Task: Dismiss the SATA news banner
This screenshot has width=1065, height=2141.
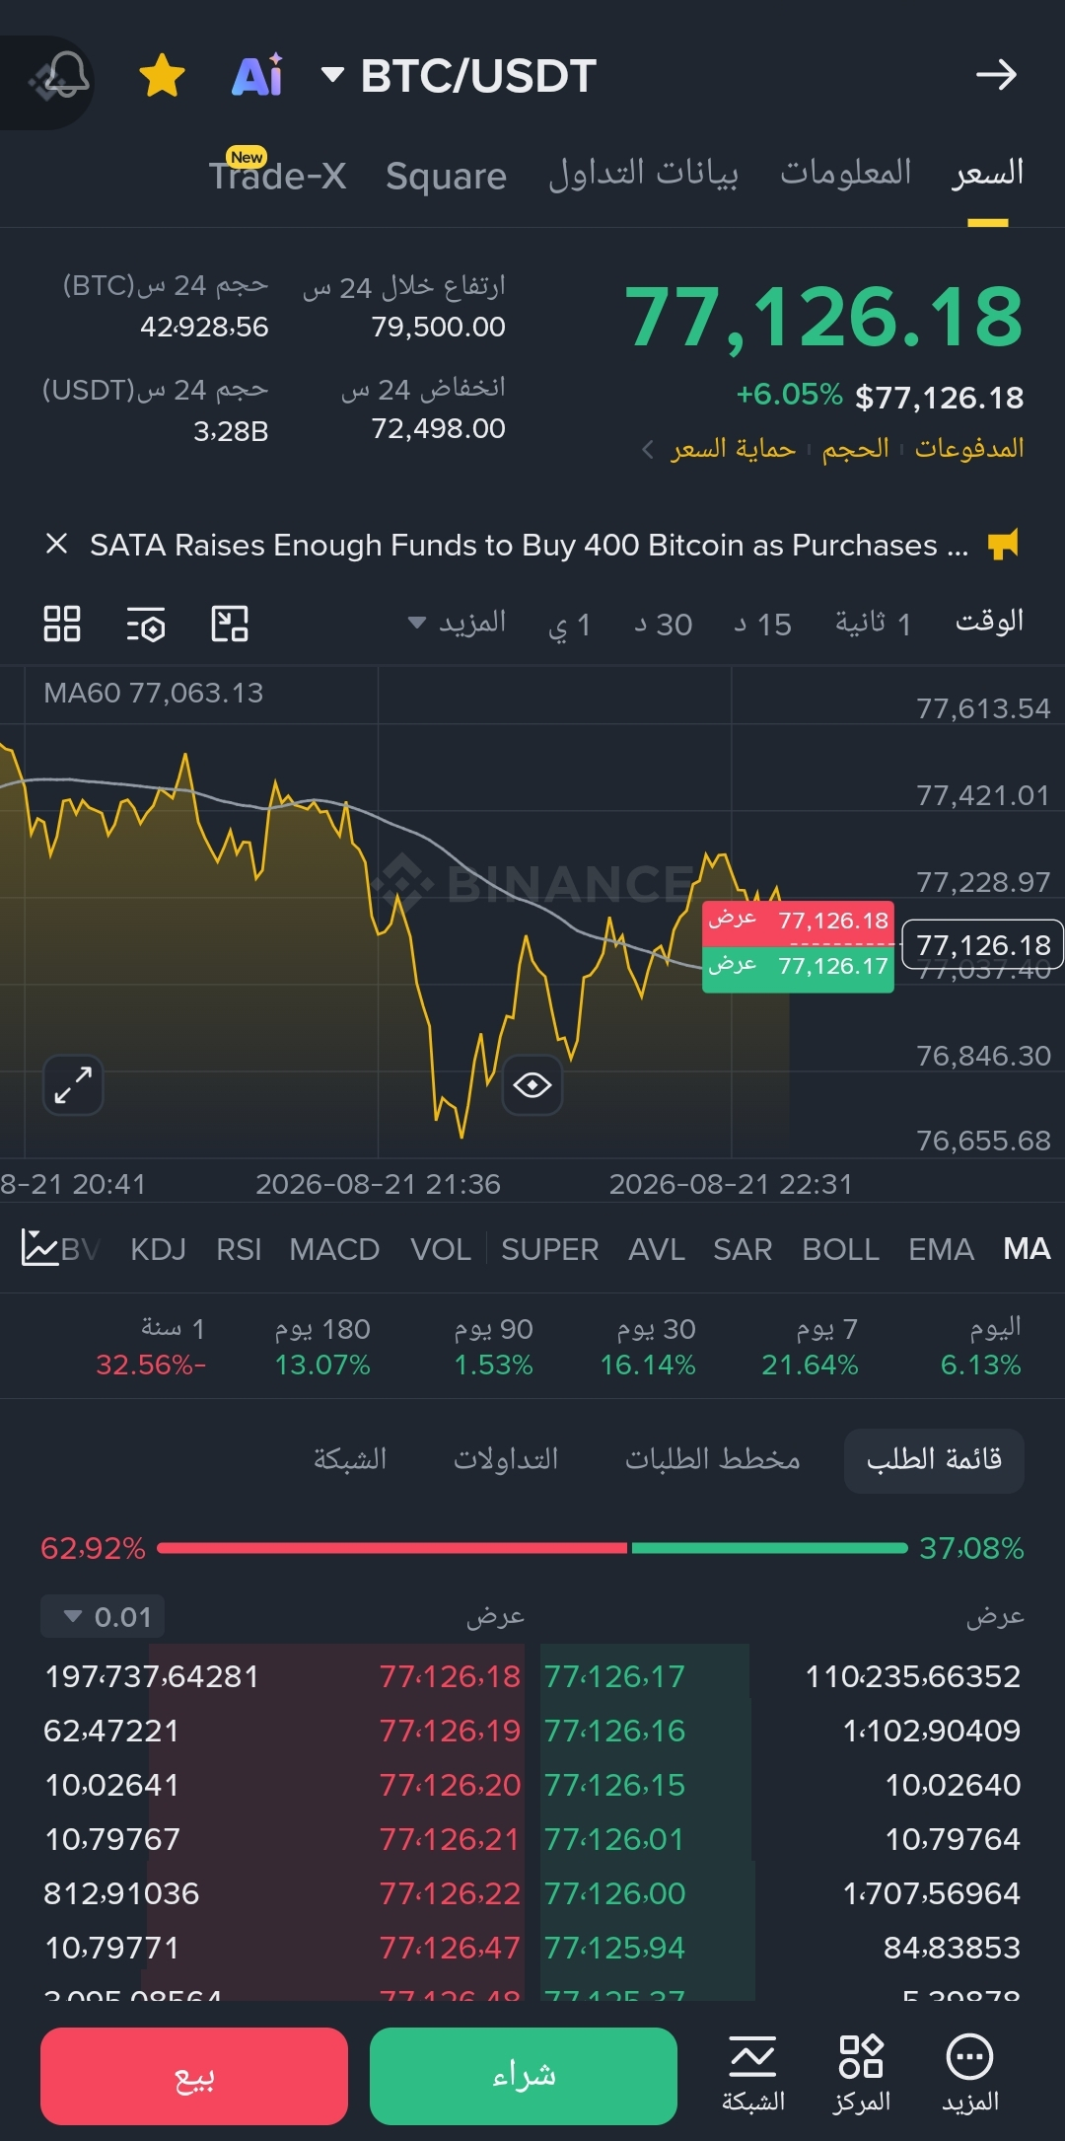Action: (x=56, y=544)
